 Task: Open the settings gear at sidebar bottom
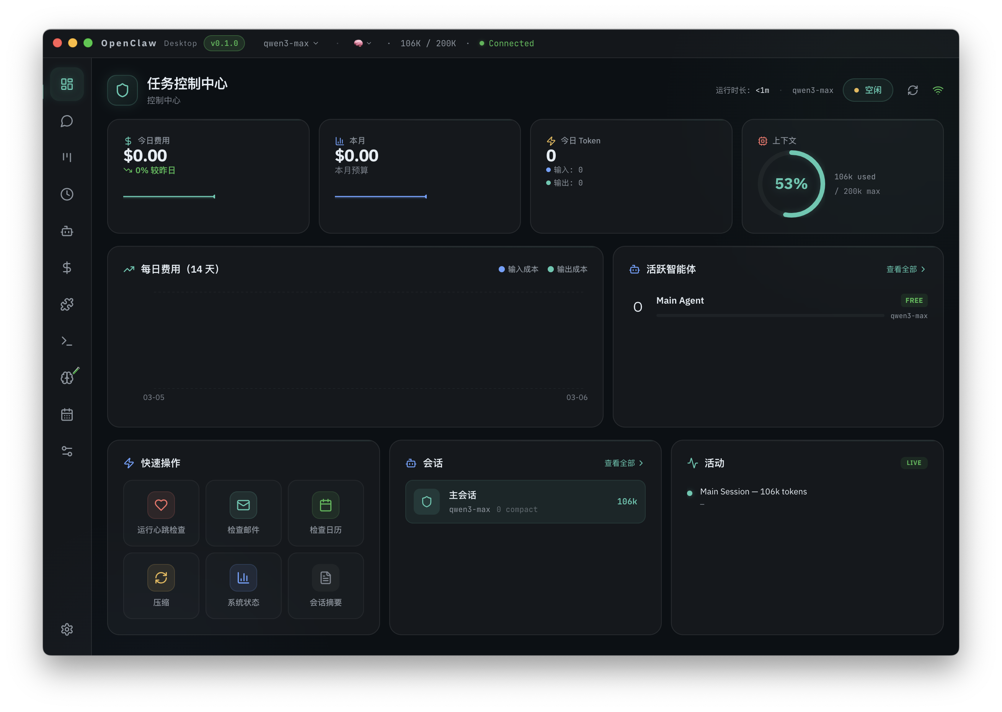point(67,629)
